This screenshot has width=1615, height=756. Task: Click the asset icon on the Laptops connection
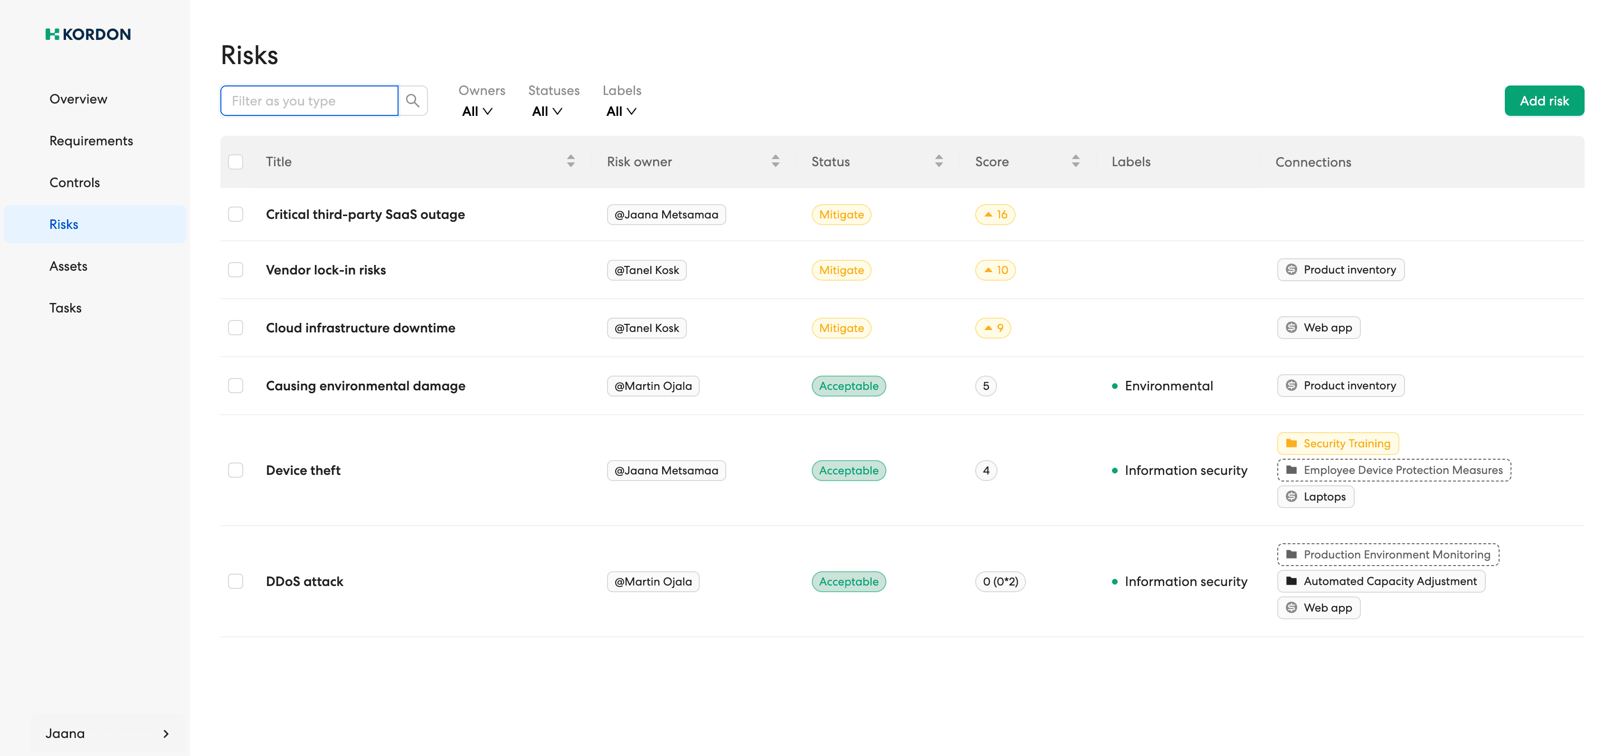click(x=1292, y=496)
